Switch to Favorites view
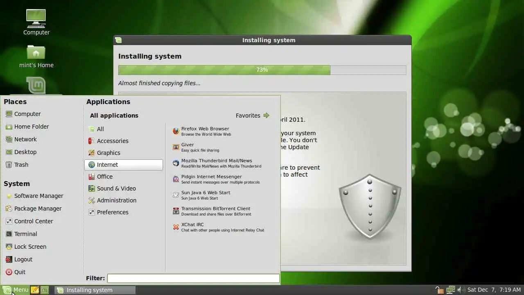Viewport: 524px width, 295px height. 252,116
